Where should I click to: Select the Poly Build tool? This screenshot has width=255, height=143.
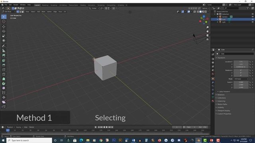[4, 79]
